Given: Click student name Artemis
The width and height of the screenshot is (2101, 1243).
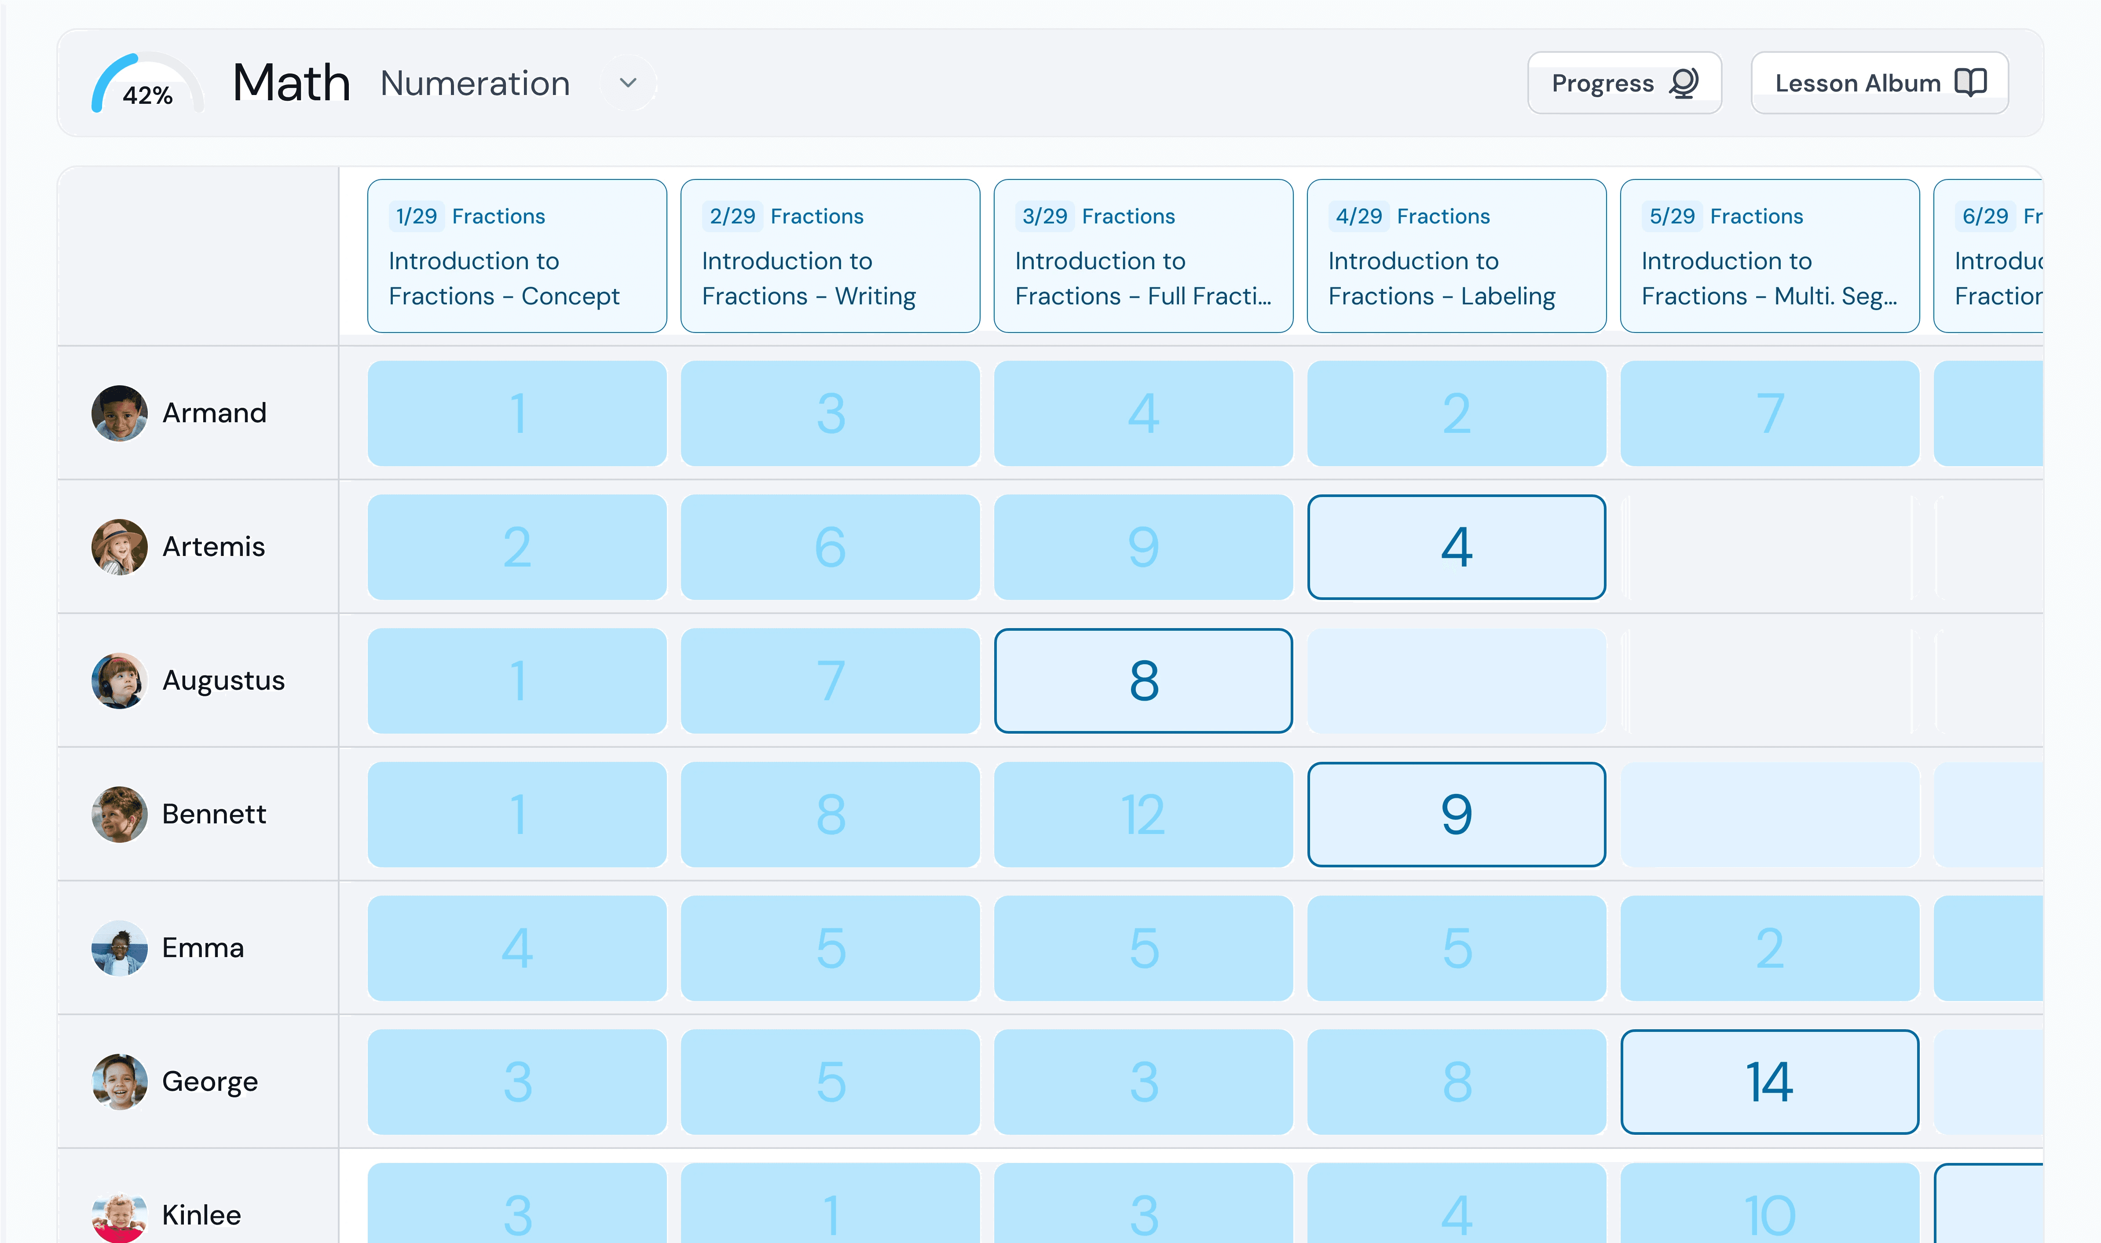Looking at the screenshot, I should 214,547.
